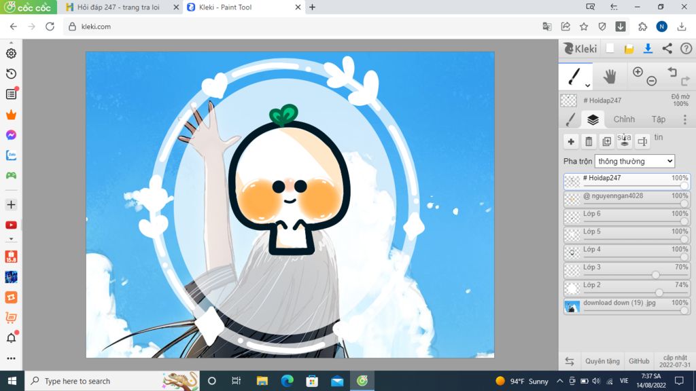Viewport: 696px width, 391px height.
Task: Click the Kleki logo
Action: (x=580, y=48)
